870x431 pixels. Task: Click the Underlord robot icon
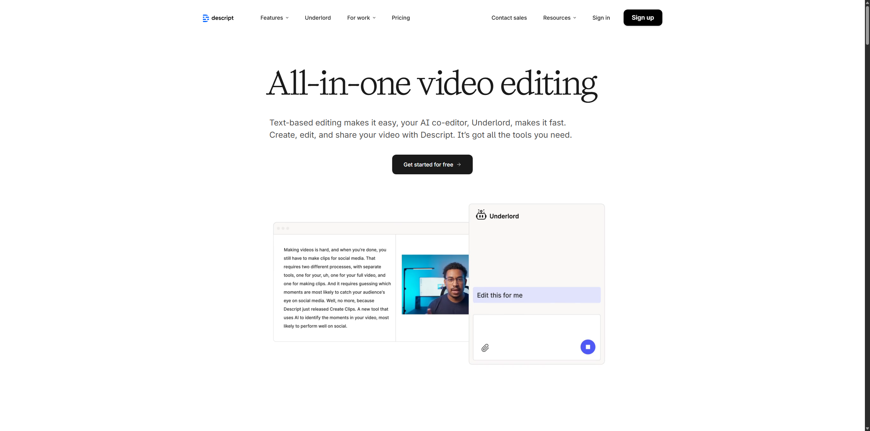click(481, 215)
